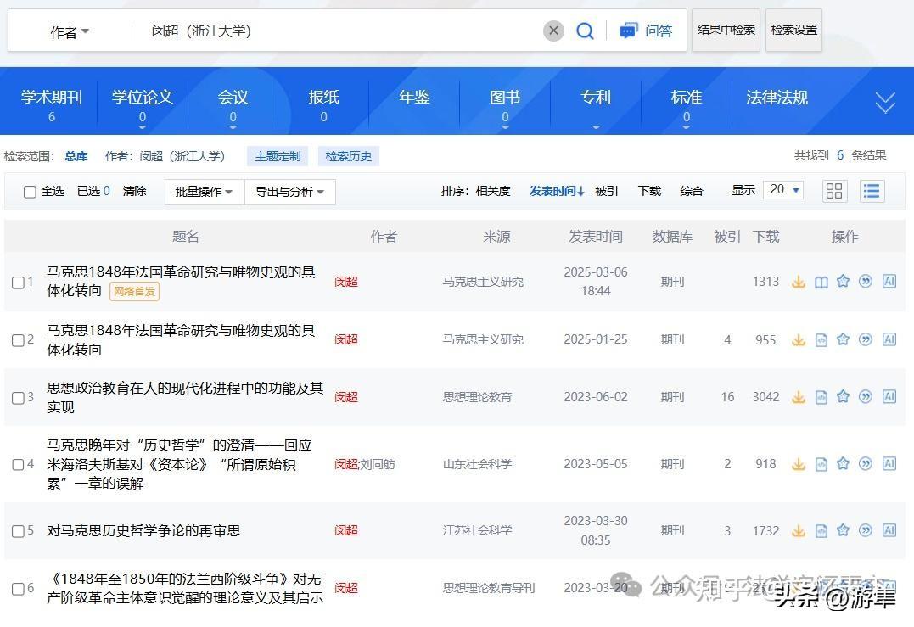Click the 结果中检索 button
This screenshot has width=914, height=627.
click(x=726, y=31)
